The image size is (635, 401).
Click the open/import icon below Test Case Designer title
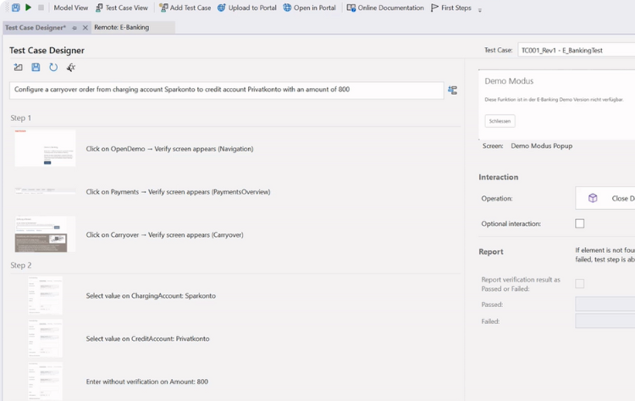coord(18,68)
